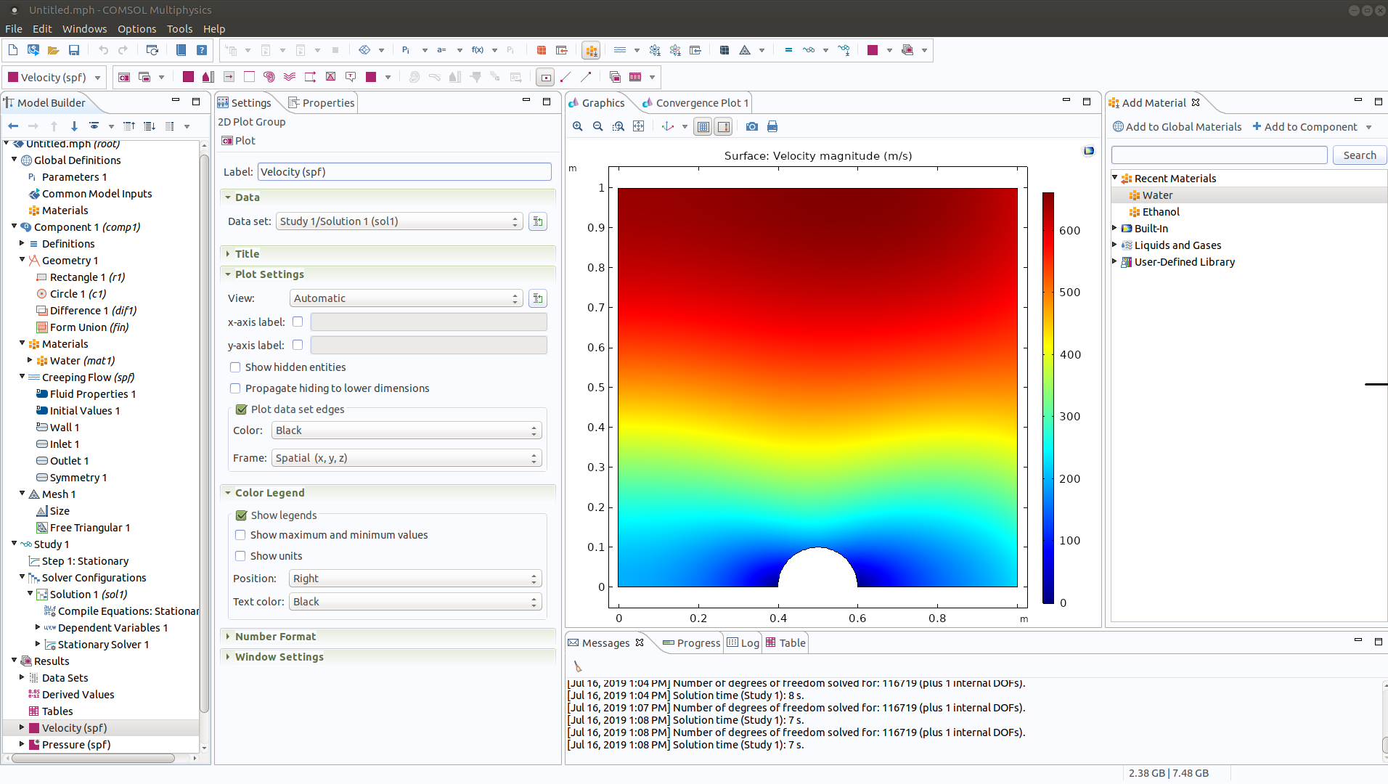Click Add to Global Materials
This screenshot has height=784, width=1388.
point(1177,127)
